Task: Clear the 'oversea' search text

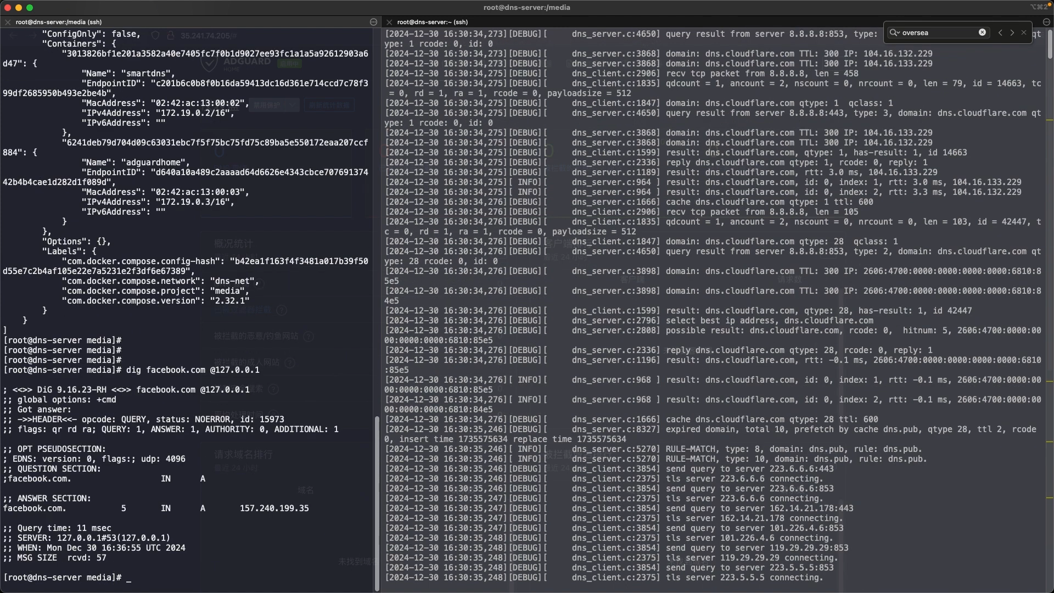Action: [982, 32]
